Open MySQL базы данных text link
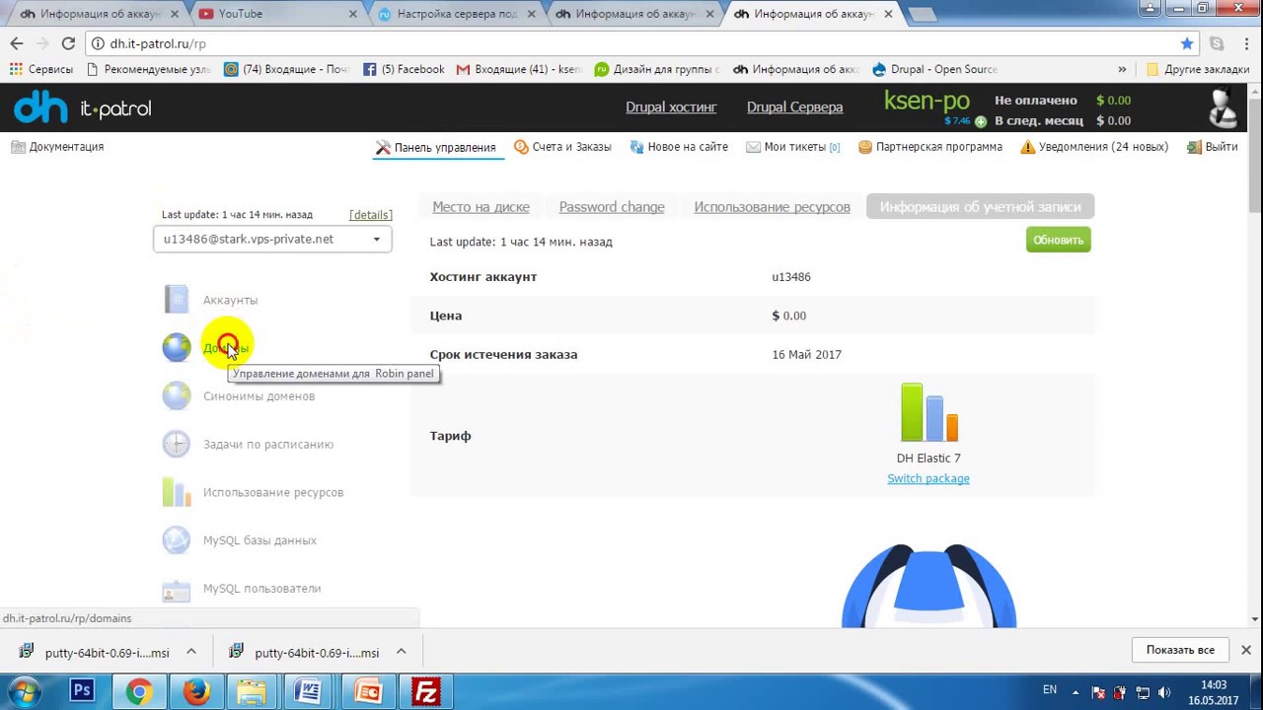The width and height of the screenshot is (1263, 710). 260,540
